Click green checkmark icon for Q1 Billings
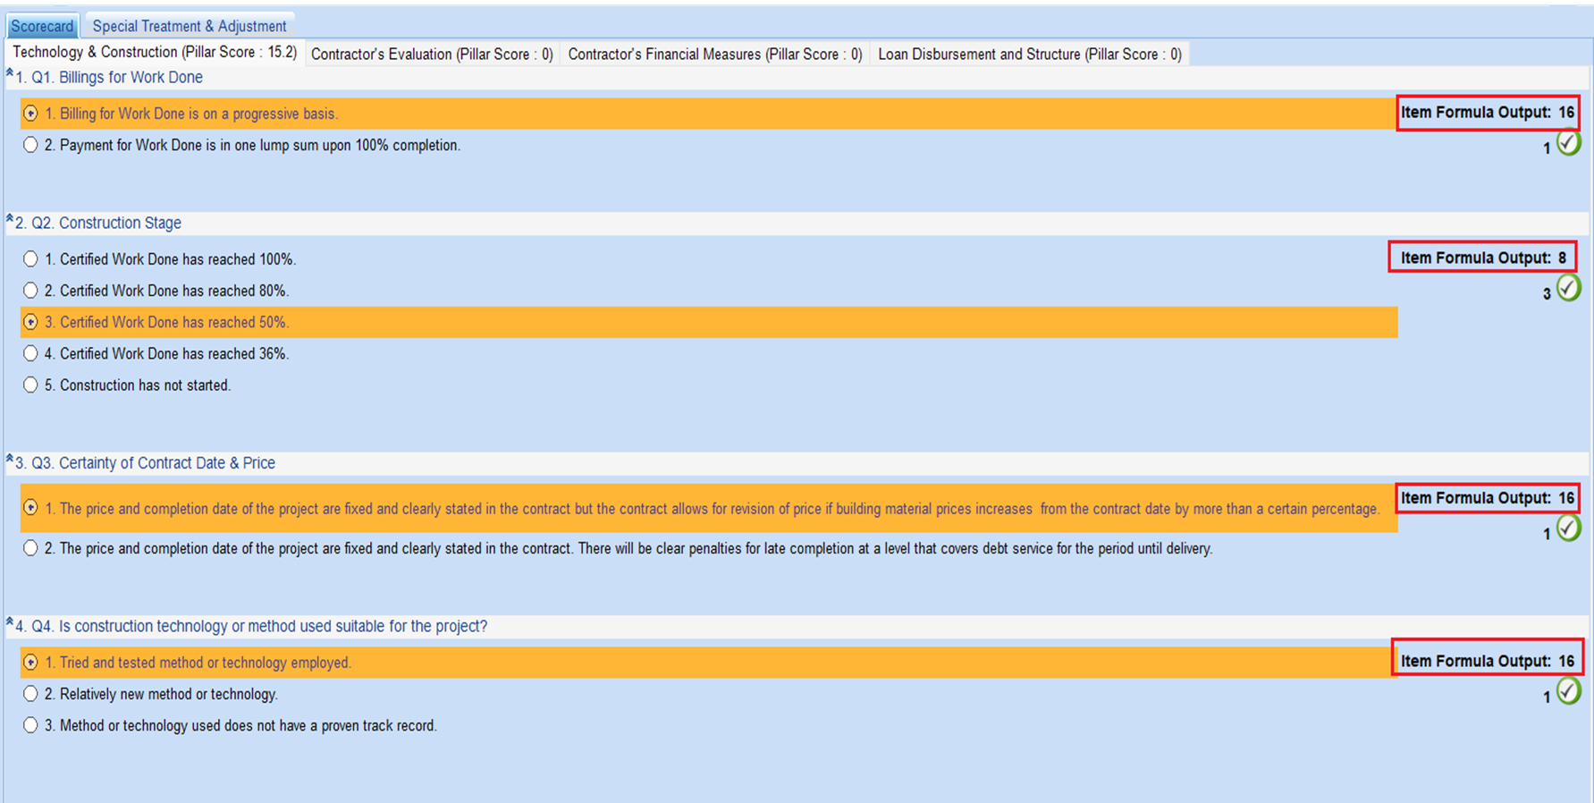The image size is (1594, 803). (x=1568, y=144)
